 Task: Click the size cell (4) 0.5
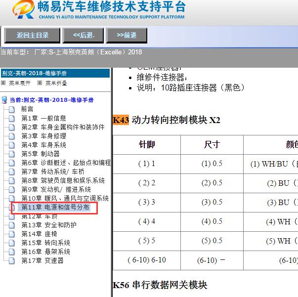click(x=212, y=221)
